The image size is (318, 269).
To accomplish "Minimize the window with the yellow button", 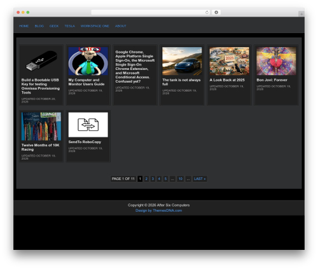I will tap(23, 13).
